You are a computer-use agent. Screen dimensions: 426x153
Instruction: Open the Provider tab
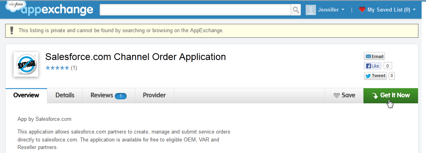coord(154,95)
